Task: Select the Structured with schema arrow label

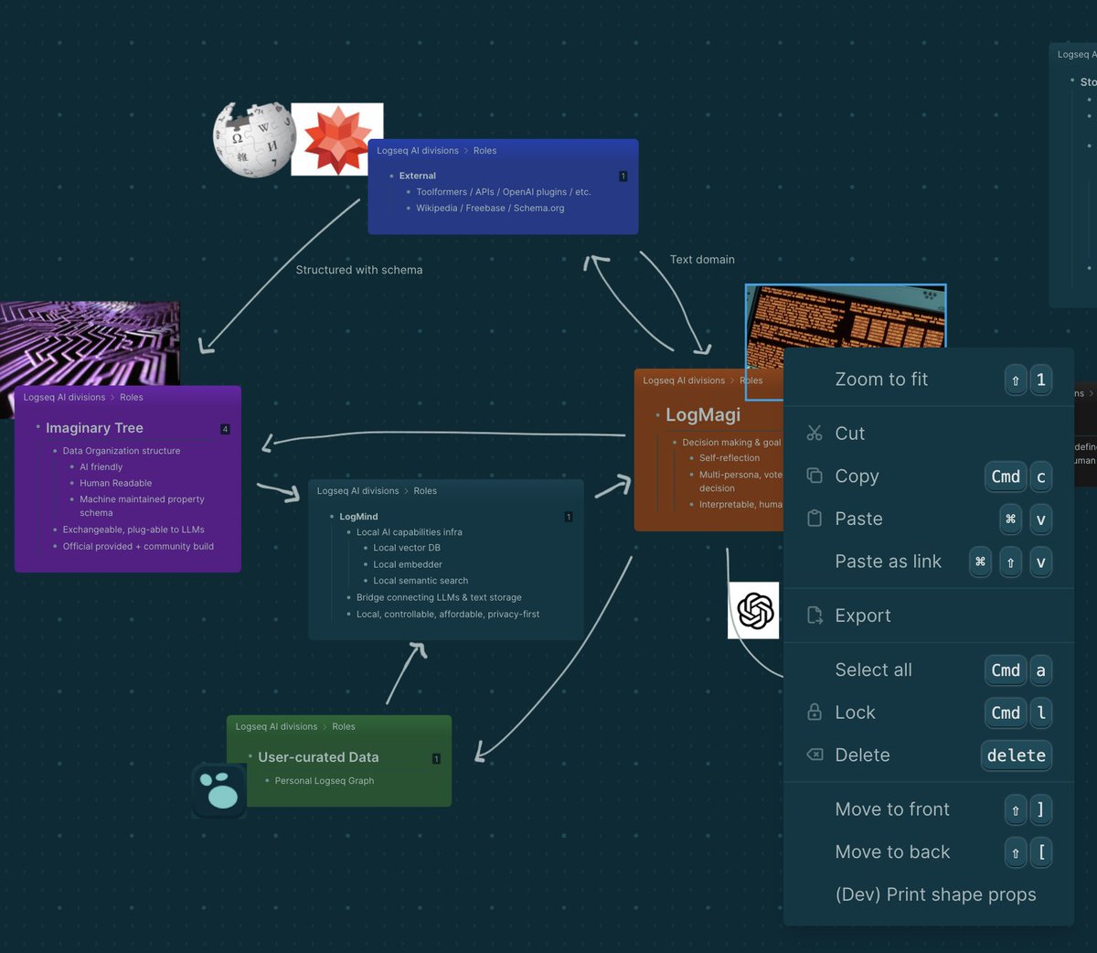Action: [x=359, y=270]
